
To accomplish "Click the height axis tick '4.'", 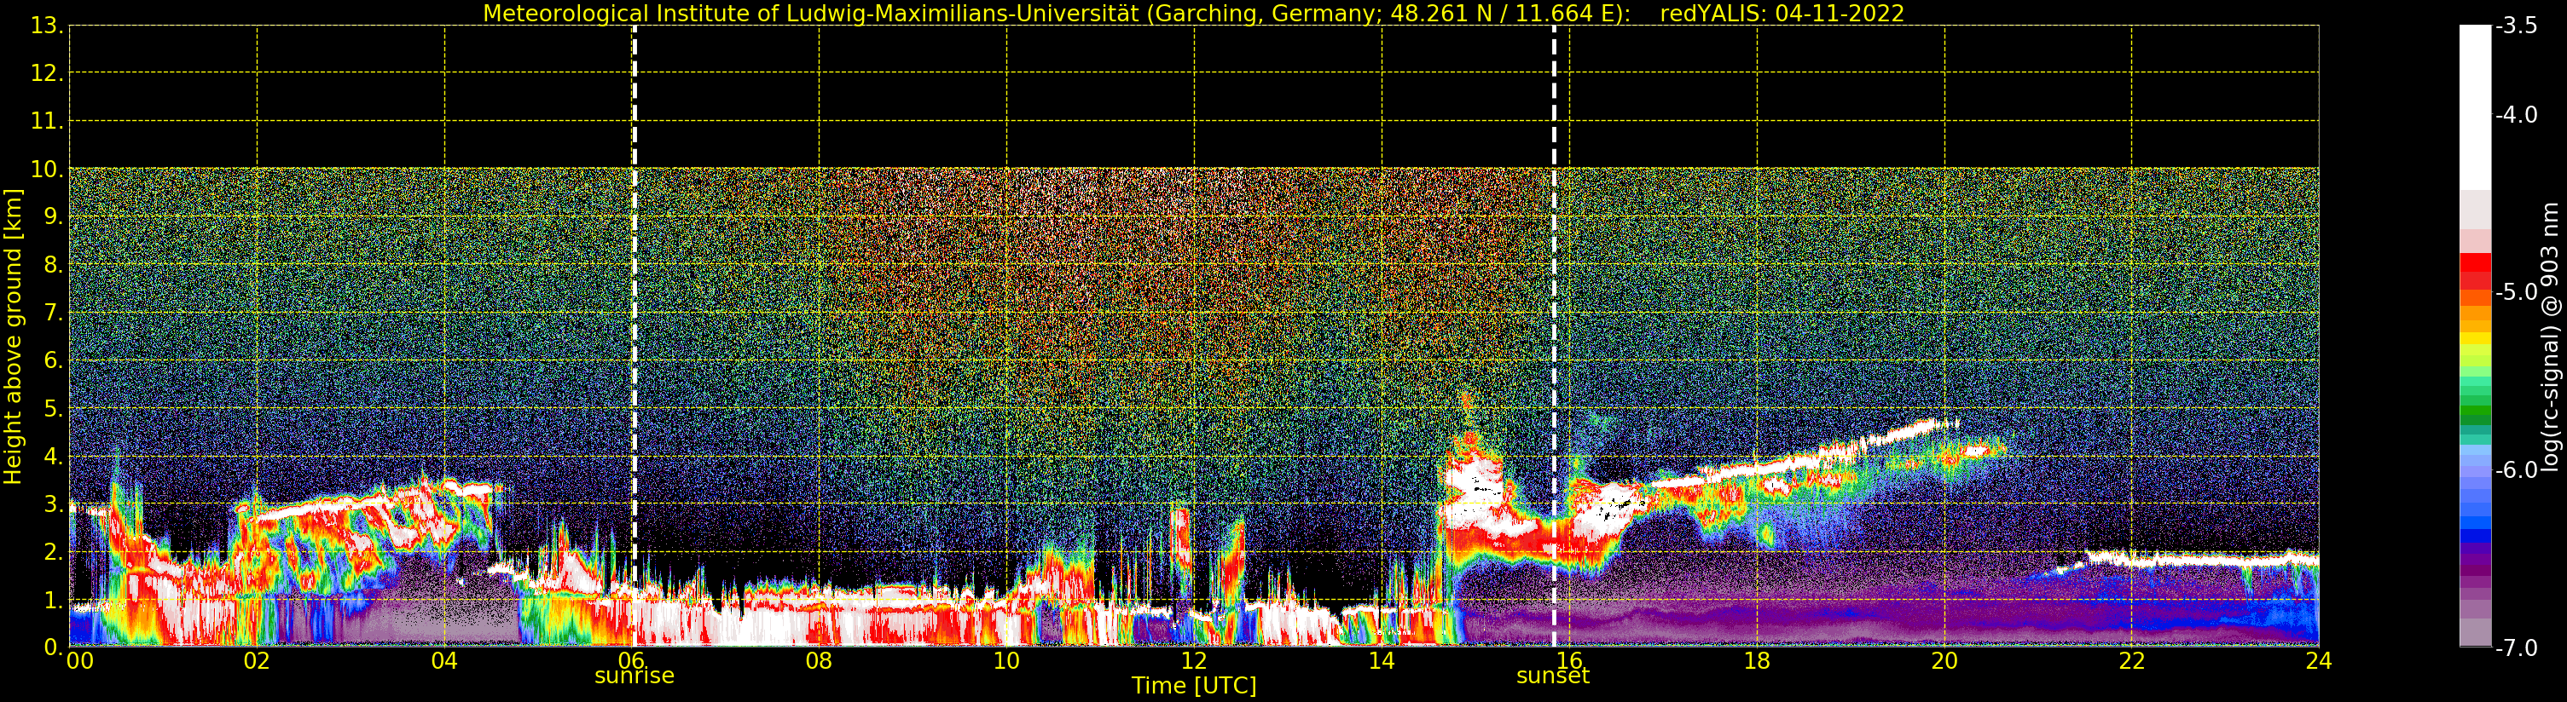I will (x=53, y=457).
